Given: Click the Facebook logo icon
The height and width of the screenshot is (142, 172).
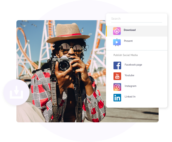Looking at the screenshot, I should (117, 66).
